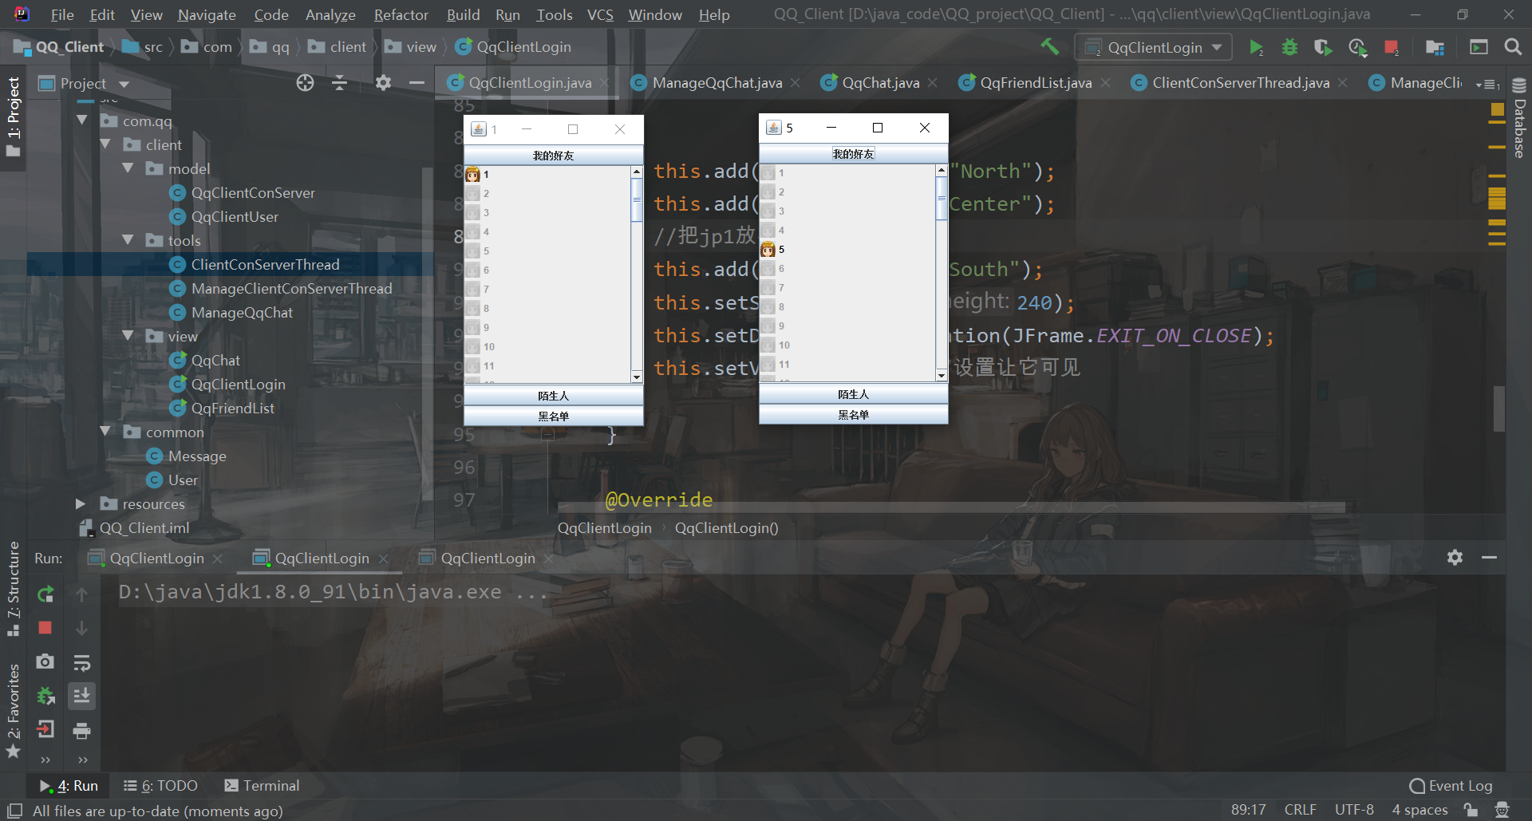This screenshot has height=821, width=1532.
Task: Click 黑名单 button in window 5
Action: (854, 415)
